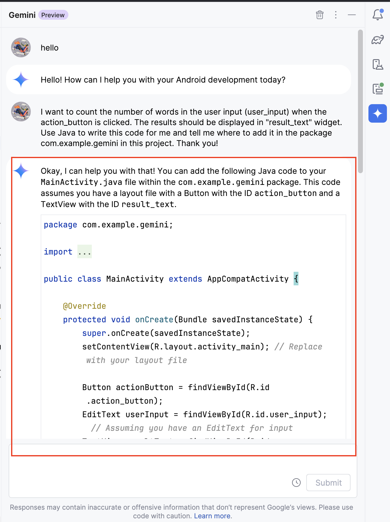Image resolution: width=390 pixels, height=522 pixels.
Task: Click the Gemini sparkle beside the greeting reply
Action: pyautogui.click(x=21, y=80)
